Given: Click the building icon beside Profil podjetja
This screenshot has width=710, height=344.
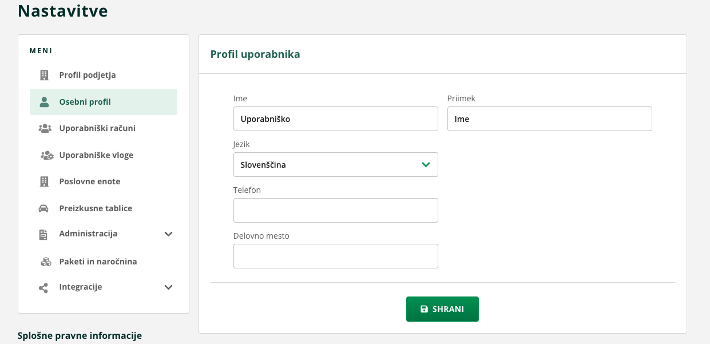Looking at the screenshot, I should click(x=44, y=75).
